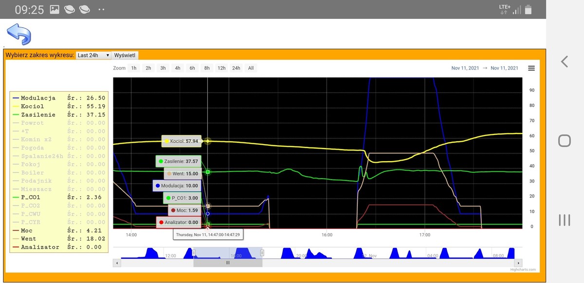Grab the navigator left range handle

[x=194, y=253]
